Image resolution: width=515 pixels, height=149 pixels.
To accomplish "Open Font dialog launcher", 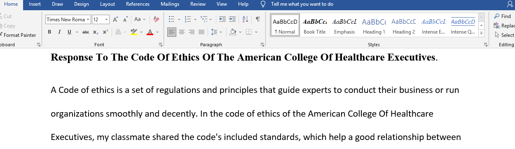I will 161,45.
